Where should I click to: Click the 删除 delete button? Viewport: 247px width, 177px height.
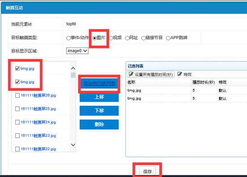point(99,125)
